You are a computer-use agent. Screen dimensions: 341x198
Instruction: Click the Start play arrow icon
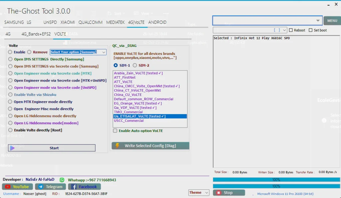(12, 148)
